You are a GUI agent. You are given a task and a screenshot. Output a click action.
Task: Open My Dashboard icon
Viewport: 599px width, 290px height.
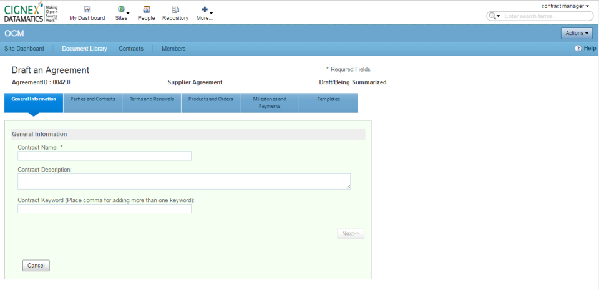pyautogui.click(x=87, y=9)
